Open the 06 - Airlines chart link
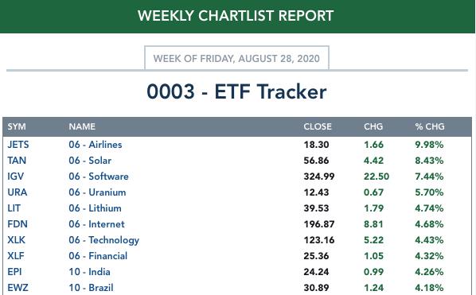 [96, 145]
